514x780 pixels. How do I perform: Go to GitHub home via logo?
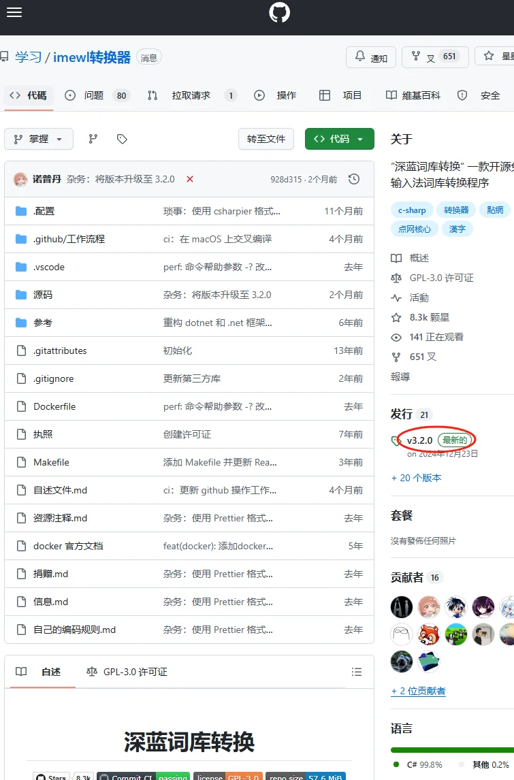(x=279, y=12)
